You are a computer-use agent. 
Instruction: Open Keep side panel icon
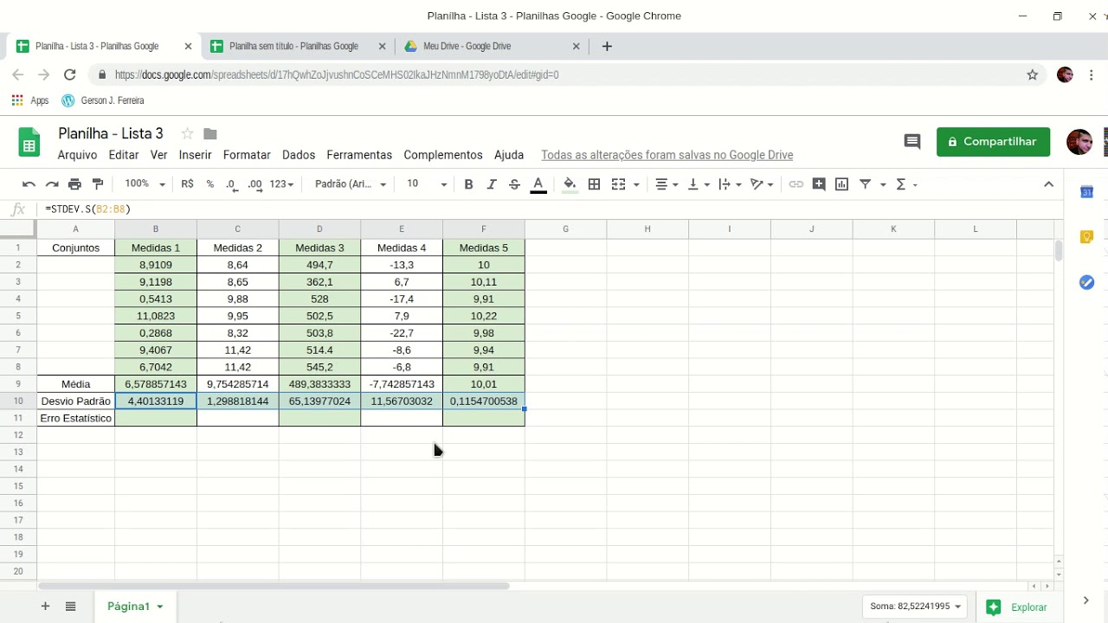pos(1087,237)
